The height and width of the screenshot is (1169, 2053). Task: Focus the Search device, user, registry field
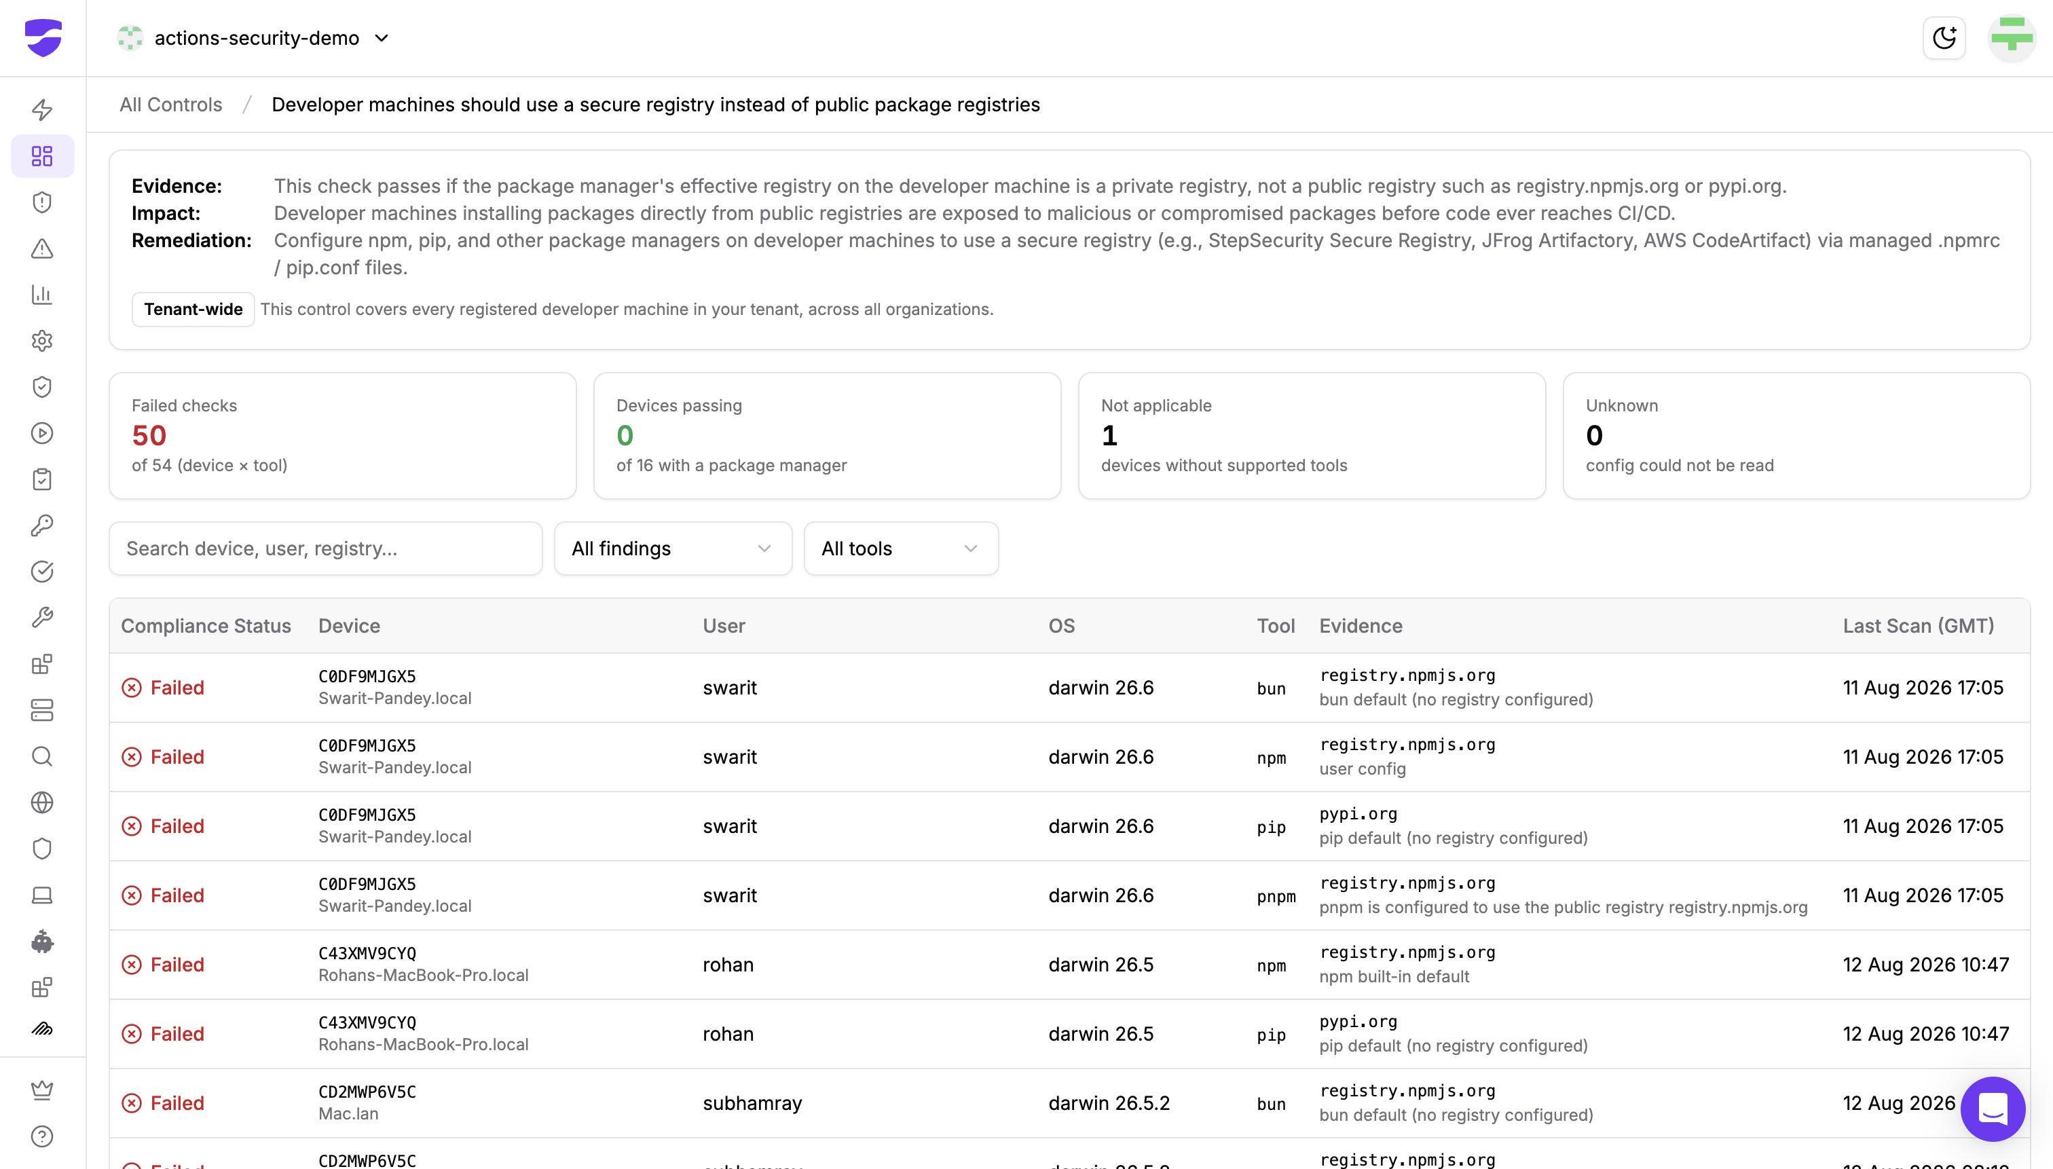[326, 549]
